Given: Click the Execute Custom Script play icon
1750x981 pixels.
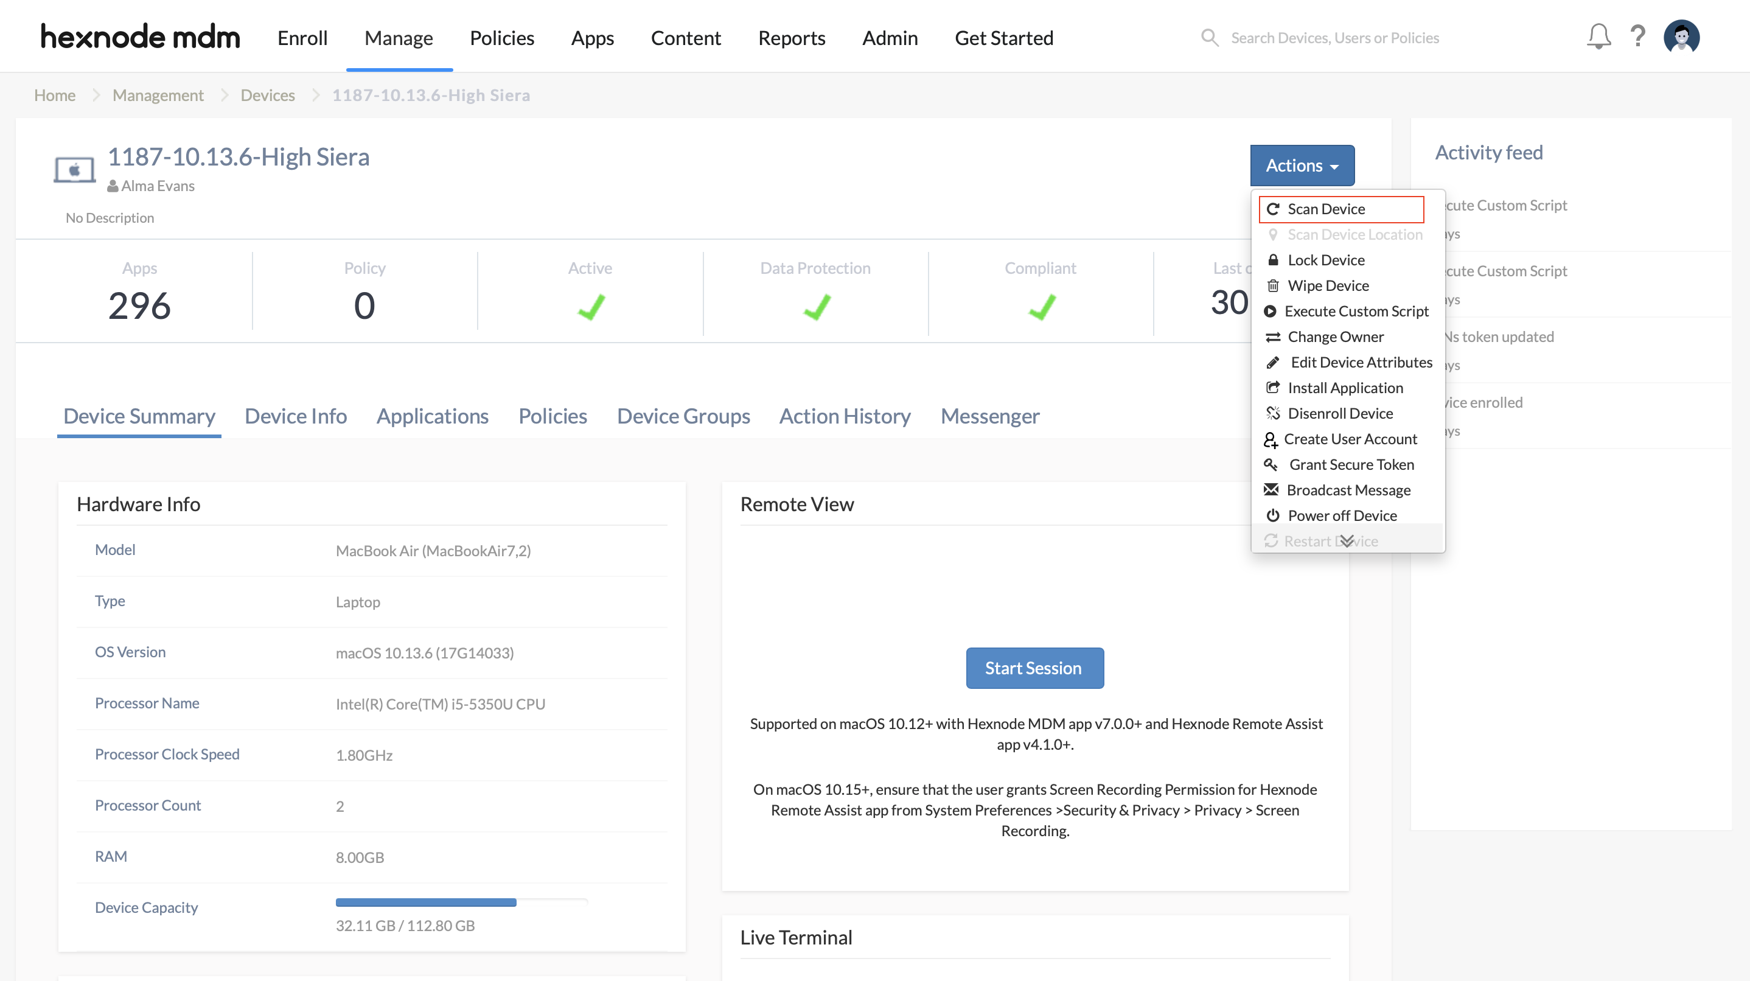Looking at the screenshot, I should pos(1270,312).
